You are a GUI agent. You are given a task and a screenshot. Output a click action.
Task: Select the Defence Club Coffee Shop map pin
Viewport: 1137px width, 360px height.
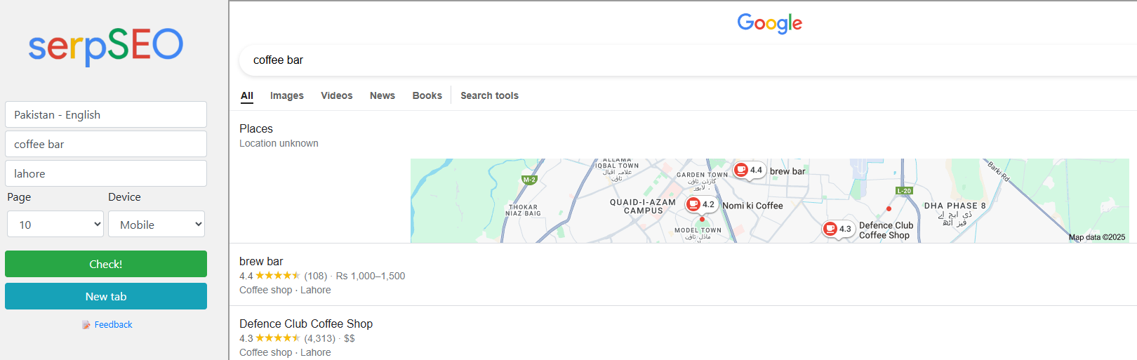pyautogui.click(x=830, y=229)
